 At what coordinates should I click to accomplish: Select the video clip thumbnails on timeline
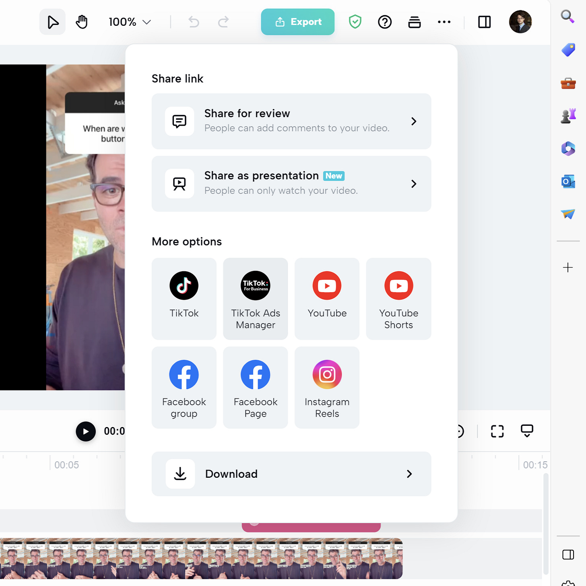click(201, 559)
